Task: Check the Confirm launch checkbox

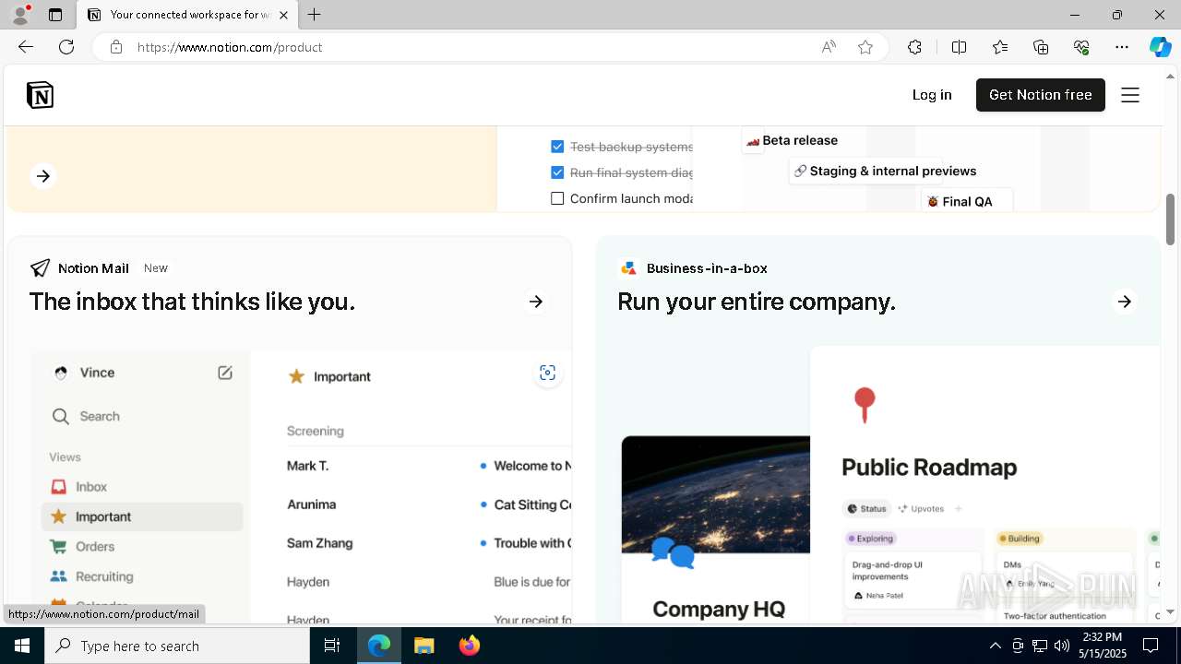Action: click(557, 198)
